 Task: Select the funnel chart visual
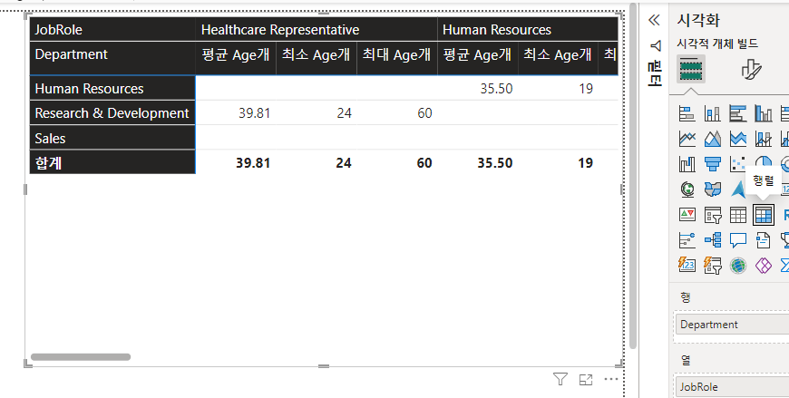tap(712, 164)
